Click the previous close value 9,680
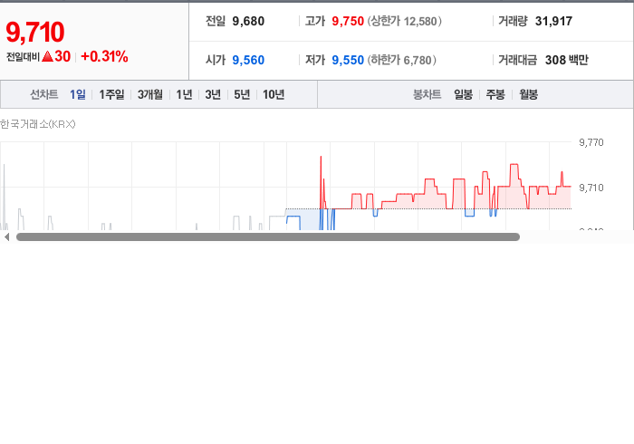Image resolution: width=634 pixels, height=444 pixels. tap(248, 21)
